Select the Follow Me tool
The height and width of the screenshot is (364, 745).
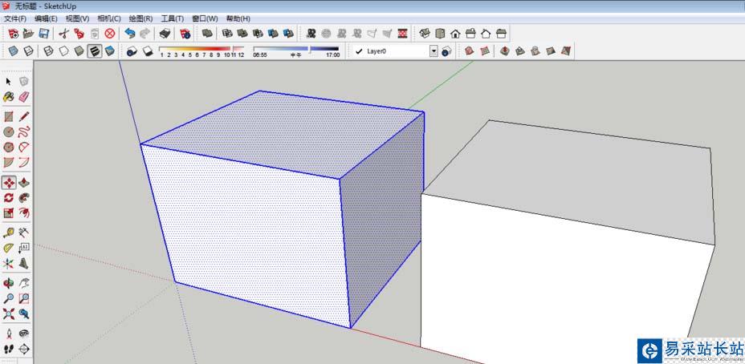click(x=24, y=198)
